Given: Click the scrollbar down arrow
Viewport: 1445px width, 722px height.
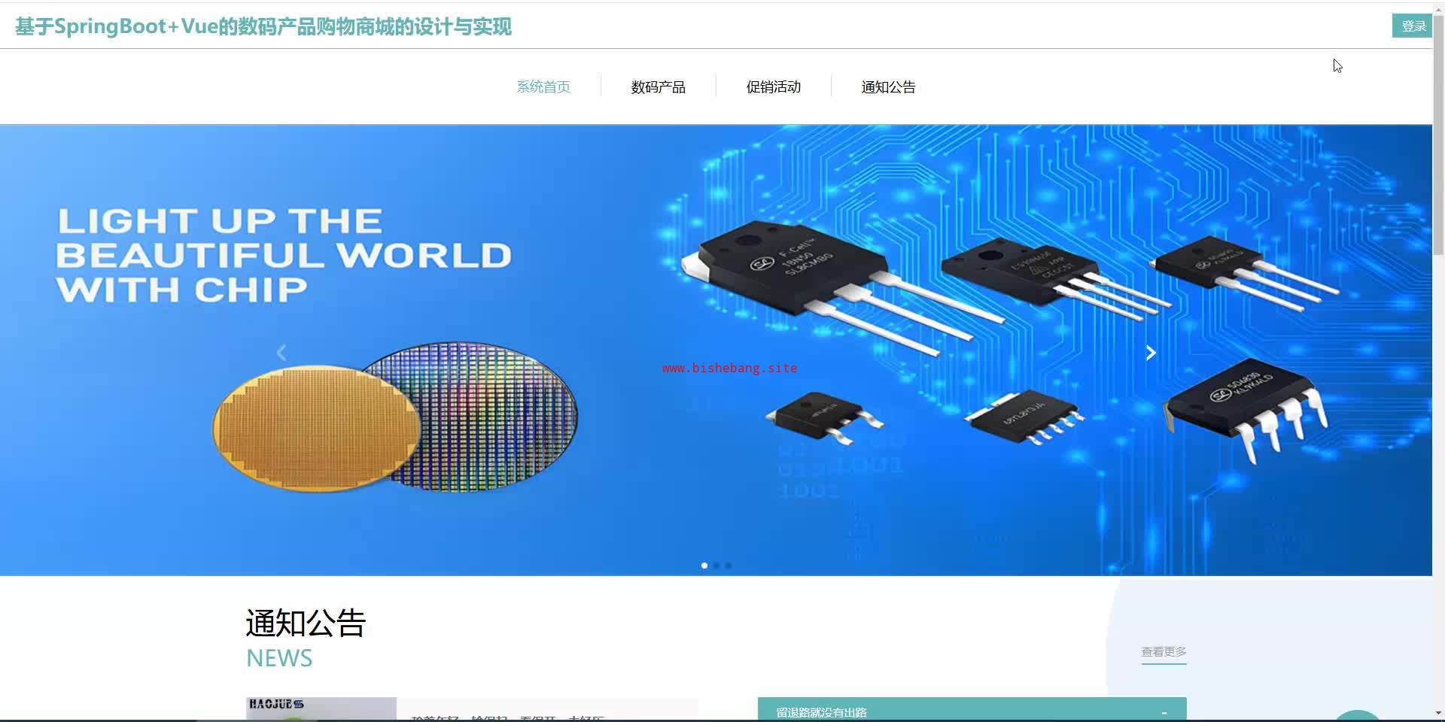Looking at the screenshot, I should (1438, 713).
